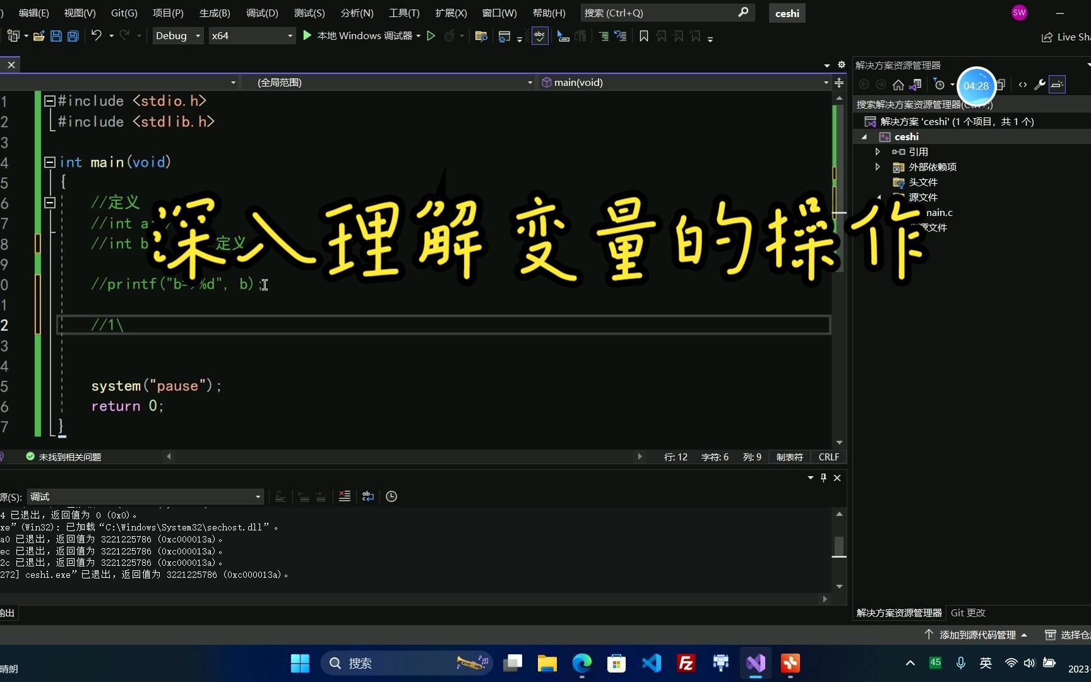Open the file with the toolbar open icon
The image size is (1091, 682).
[39, 36]
